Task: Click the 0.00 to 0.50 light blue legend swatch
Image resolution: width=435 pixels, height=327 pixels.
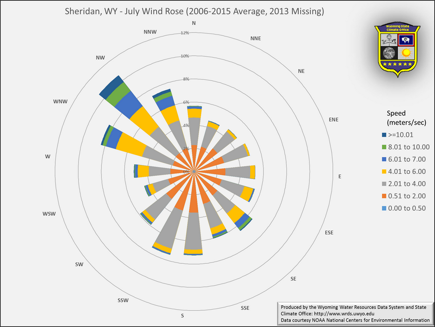Action: (x=384, y=208)
